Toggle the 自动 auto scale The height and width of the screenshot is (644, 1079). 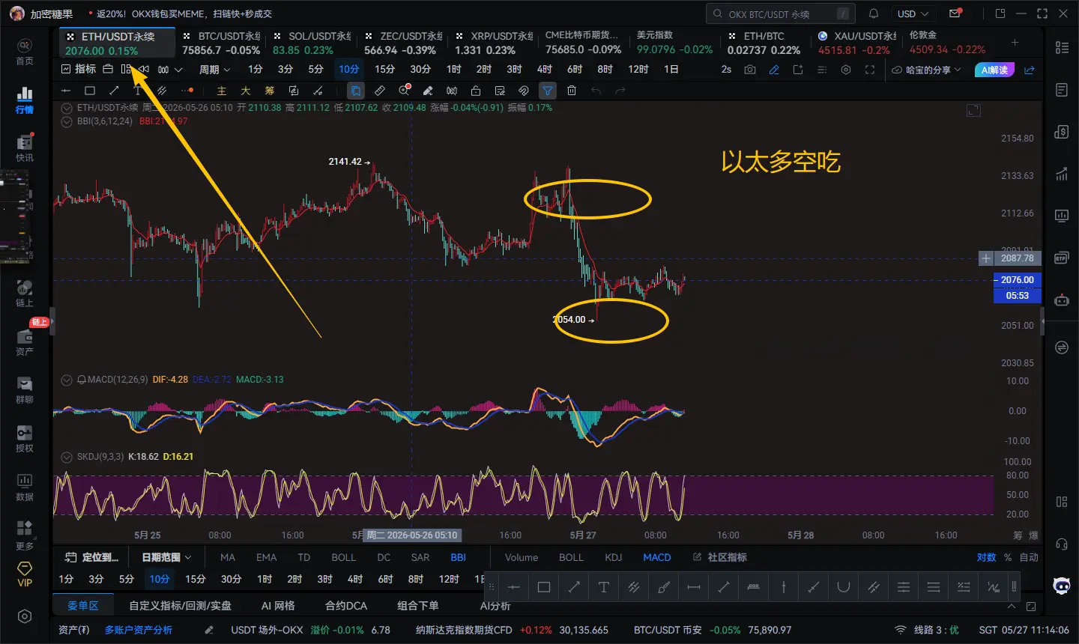tap(1029, 557)
